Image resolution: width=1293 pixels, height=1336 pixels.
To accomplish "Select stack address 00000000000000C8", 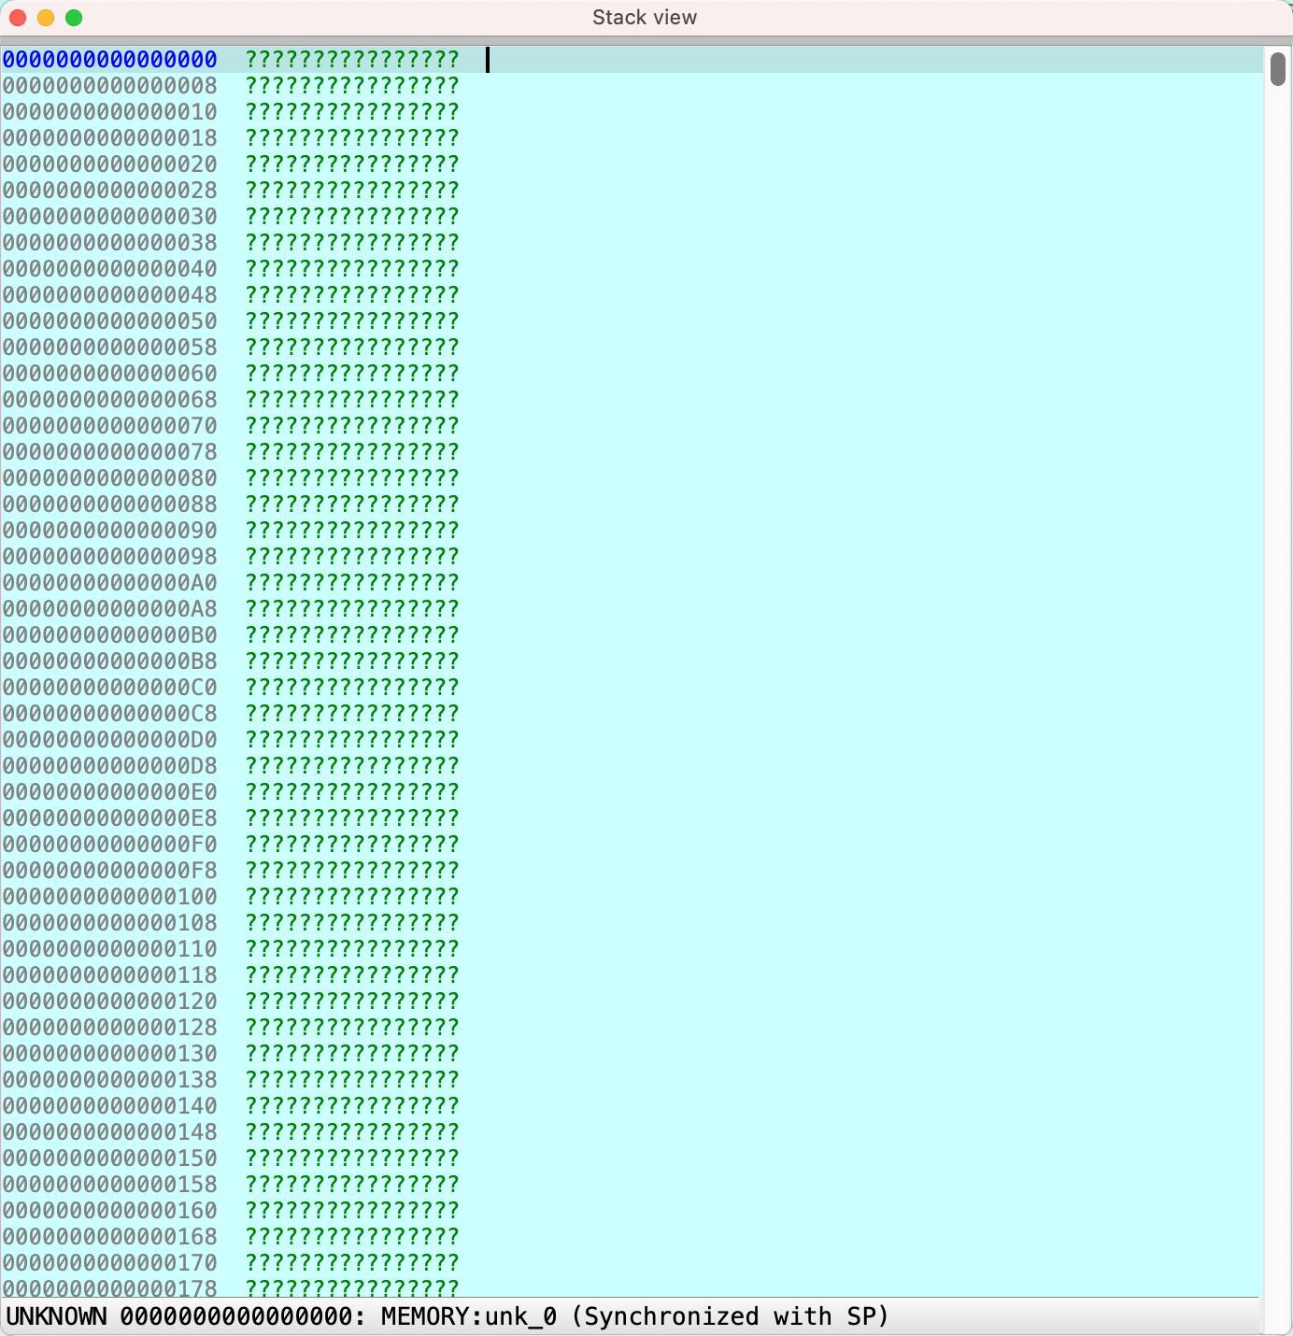I will point(110,714).
